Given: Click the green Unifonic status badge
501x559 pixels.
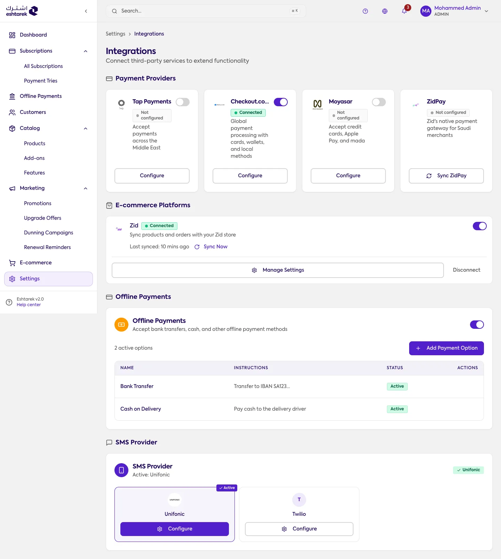Looking at the screenshot, I should tap(468, 470).
